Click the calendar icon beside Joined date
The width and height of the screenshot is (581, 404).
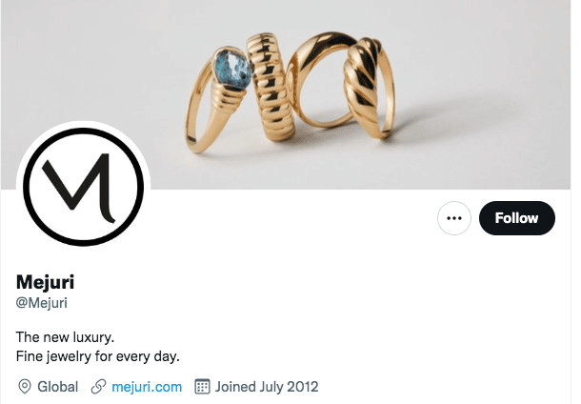[x=202, y=387]
